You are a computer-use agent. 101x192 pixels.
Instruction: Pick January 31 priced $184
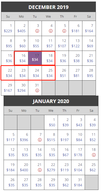click(78, 183)
